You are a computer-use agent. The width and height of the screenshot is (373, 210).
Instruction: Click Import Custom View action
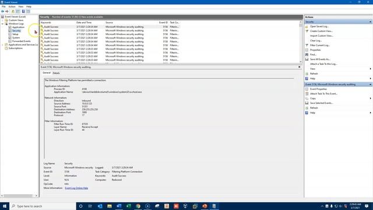tap(321, 36)
